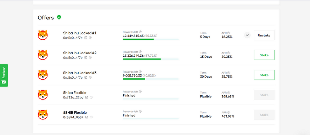Click Rewards left info icon for Locked #3

(140, 72)
